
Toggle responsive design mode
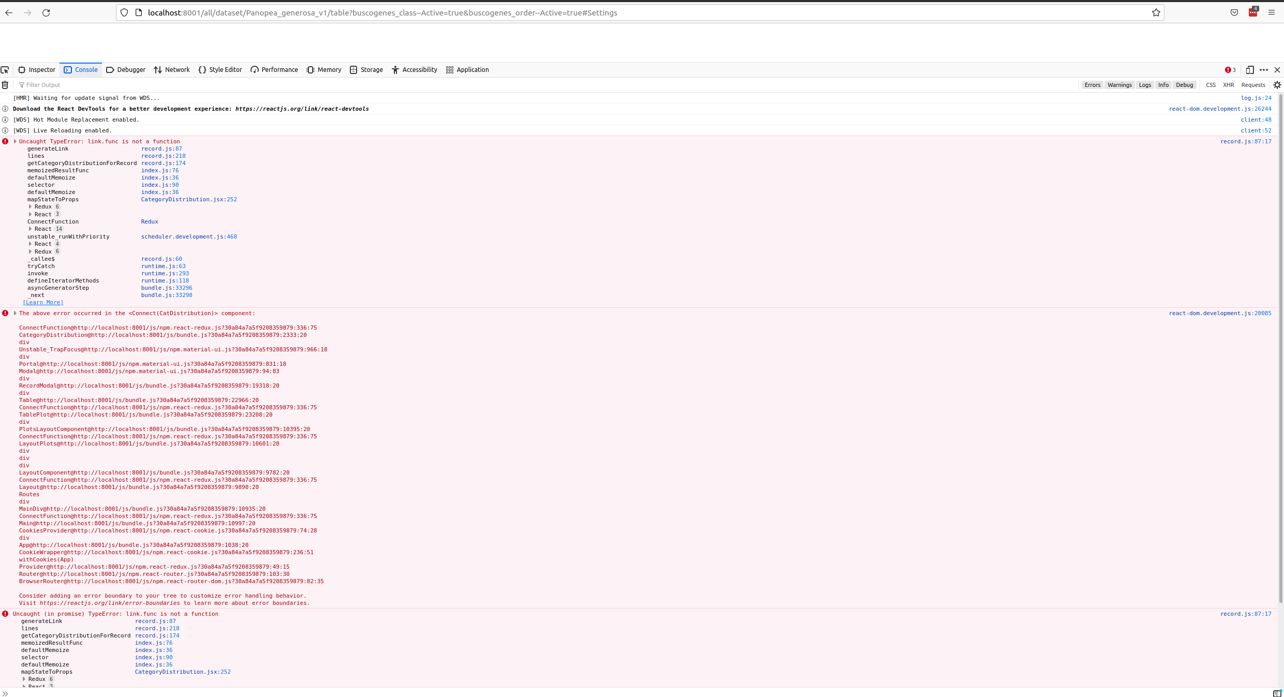pyautogui.click(x=1250, y=69)
